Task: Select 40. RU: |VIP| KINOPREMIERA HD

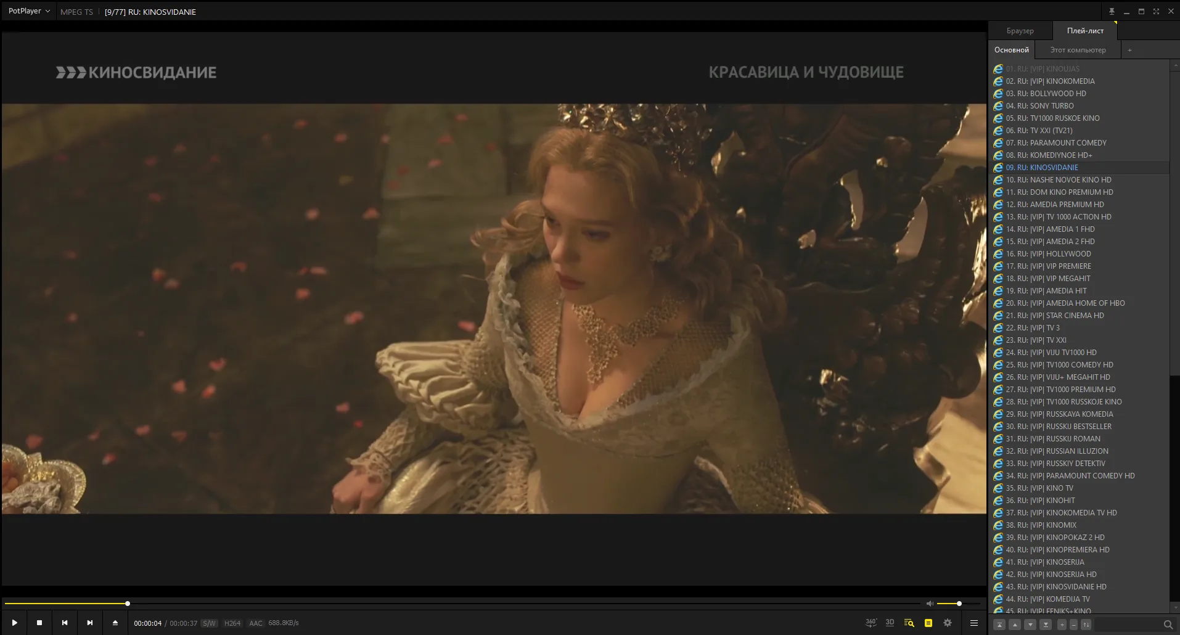Action: (x=1079, y=550)
